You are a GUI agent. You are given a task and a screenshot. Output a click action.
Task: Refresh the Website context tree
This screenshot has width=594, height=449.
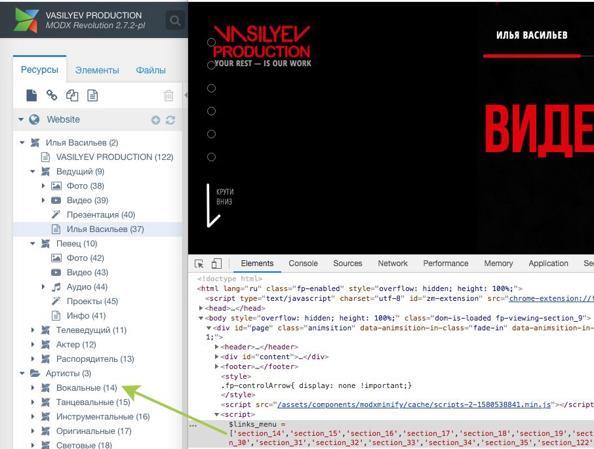[170, 120]
